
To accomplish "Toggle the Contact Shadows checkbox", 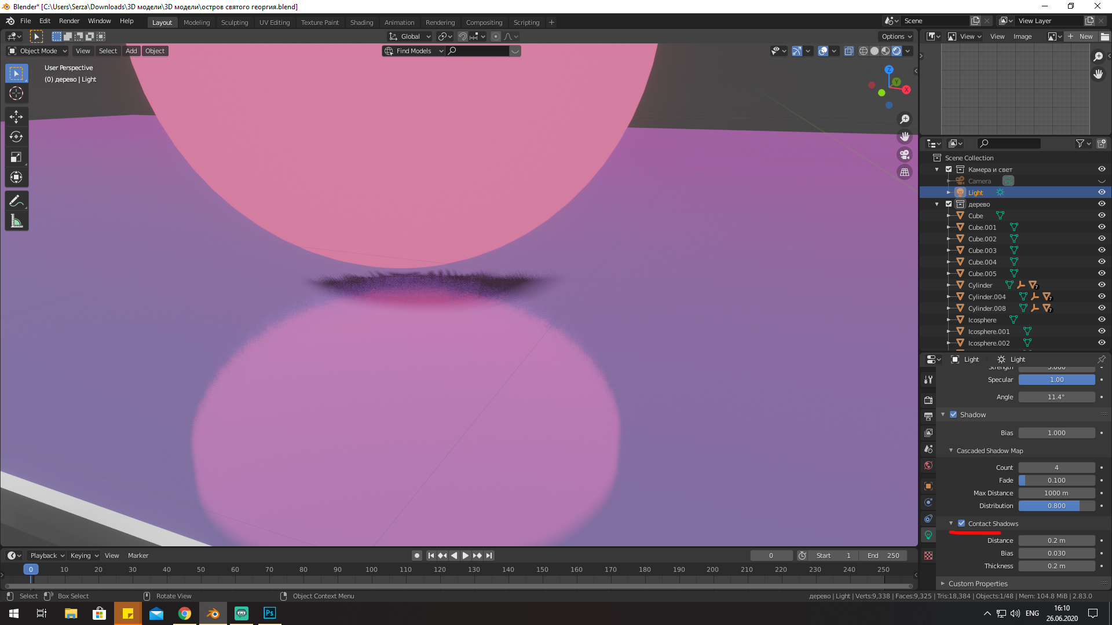I will (961, 523).
